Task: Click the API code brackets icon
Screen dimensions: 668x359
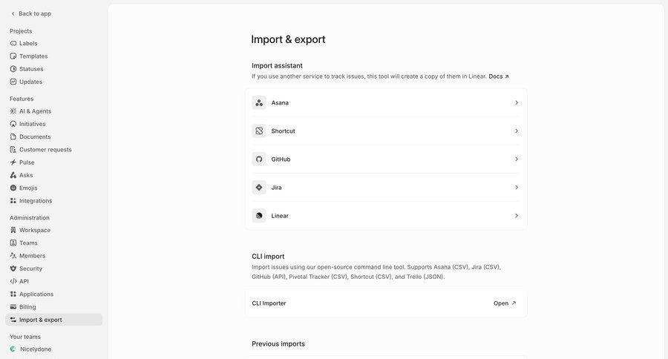Action: (x=13, y=282)
